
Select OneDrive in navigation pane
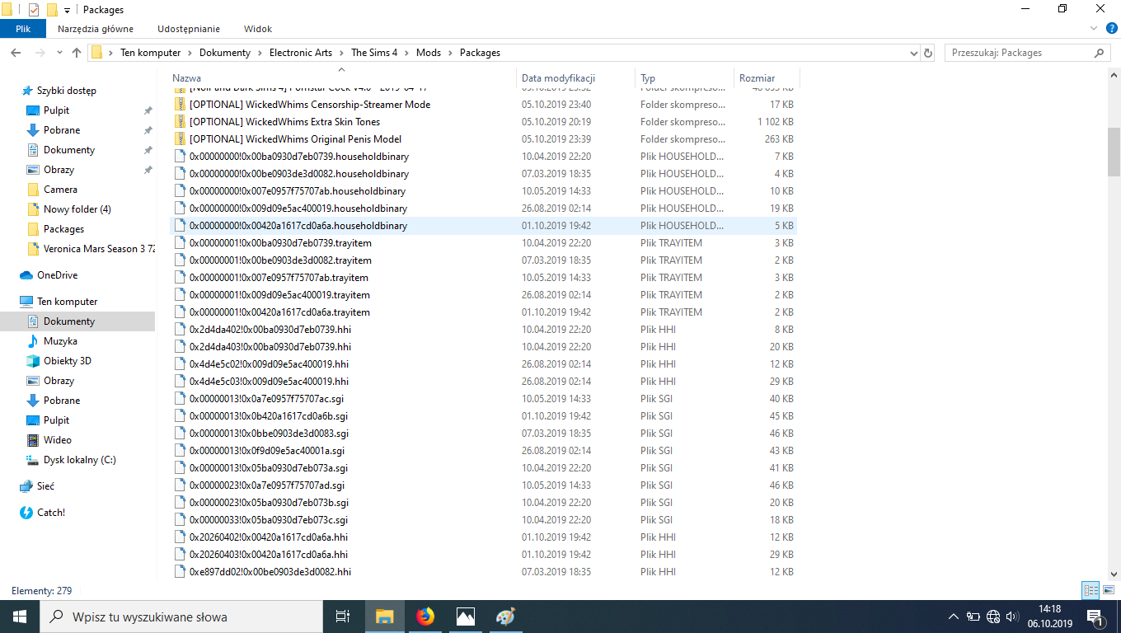[57, 275]
